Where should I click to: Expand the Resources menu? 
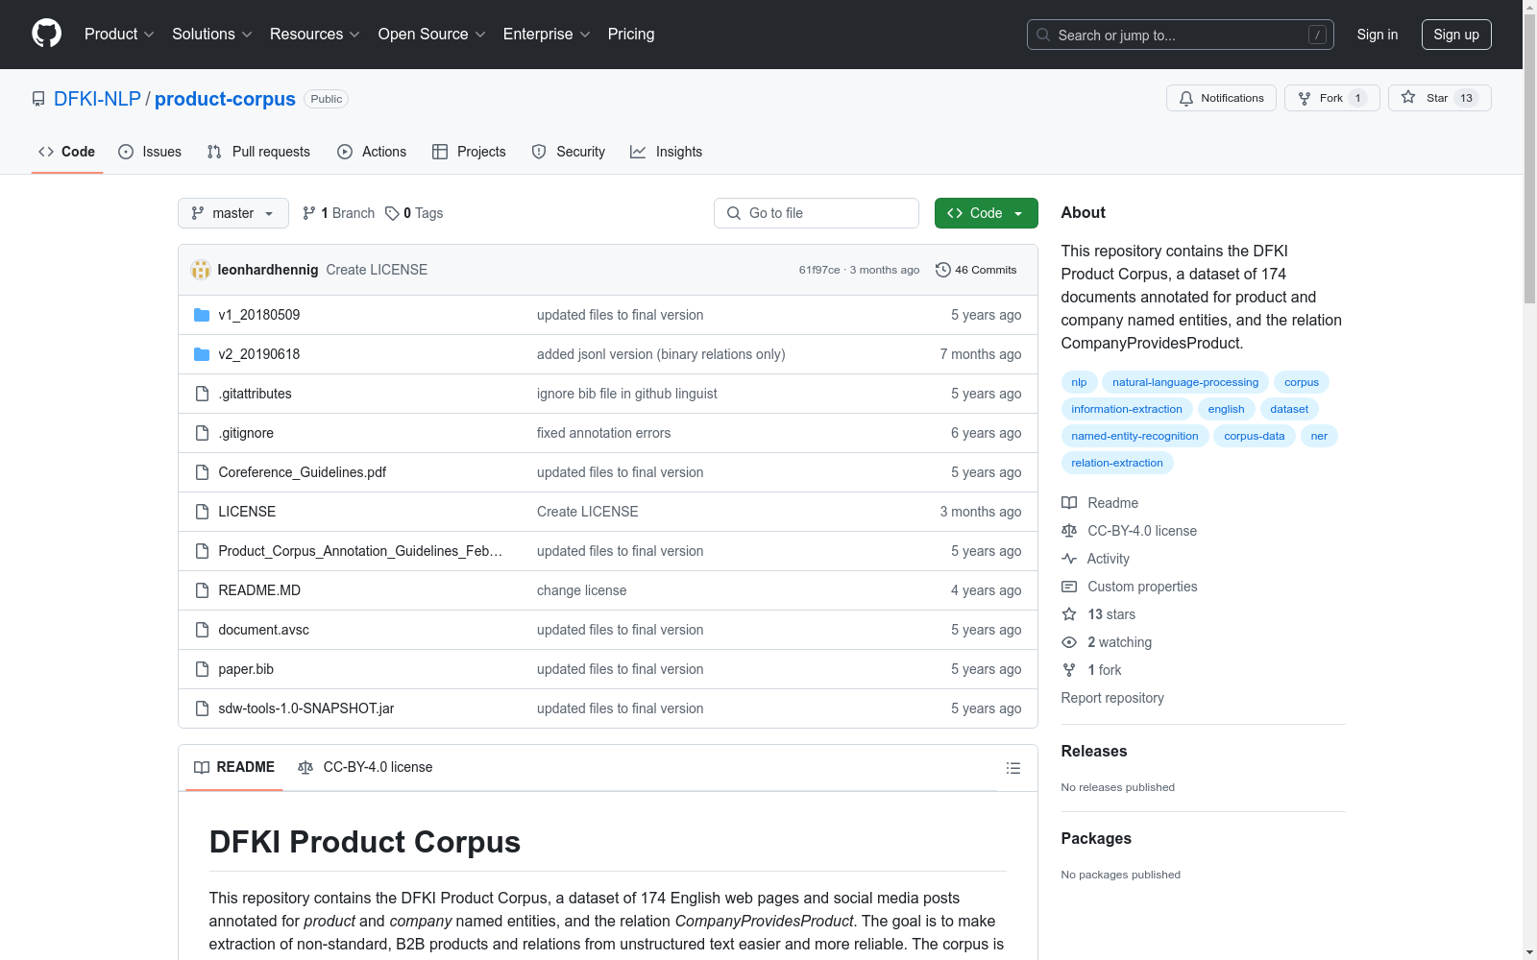[x=315, y=34]
